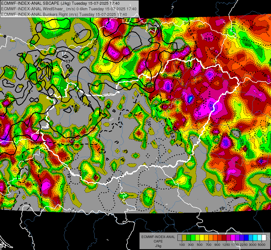271x250 pixels.
Task: Select the cyan legend swatch after 3000
Action: [255, 237]
